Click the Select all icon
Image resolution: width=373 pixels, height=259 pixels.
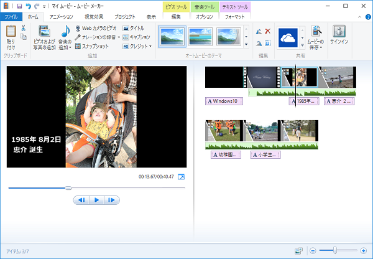pyautogui.click(x=268, y=43)
